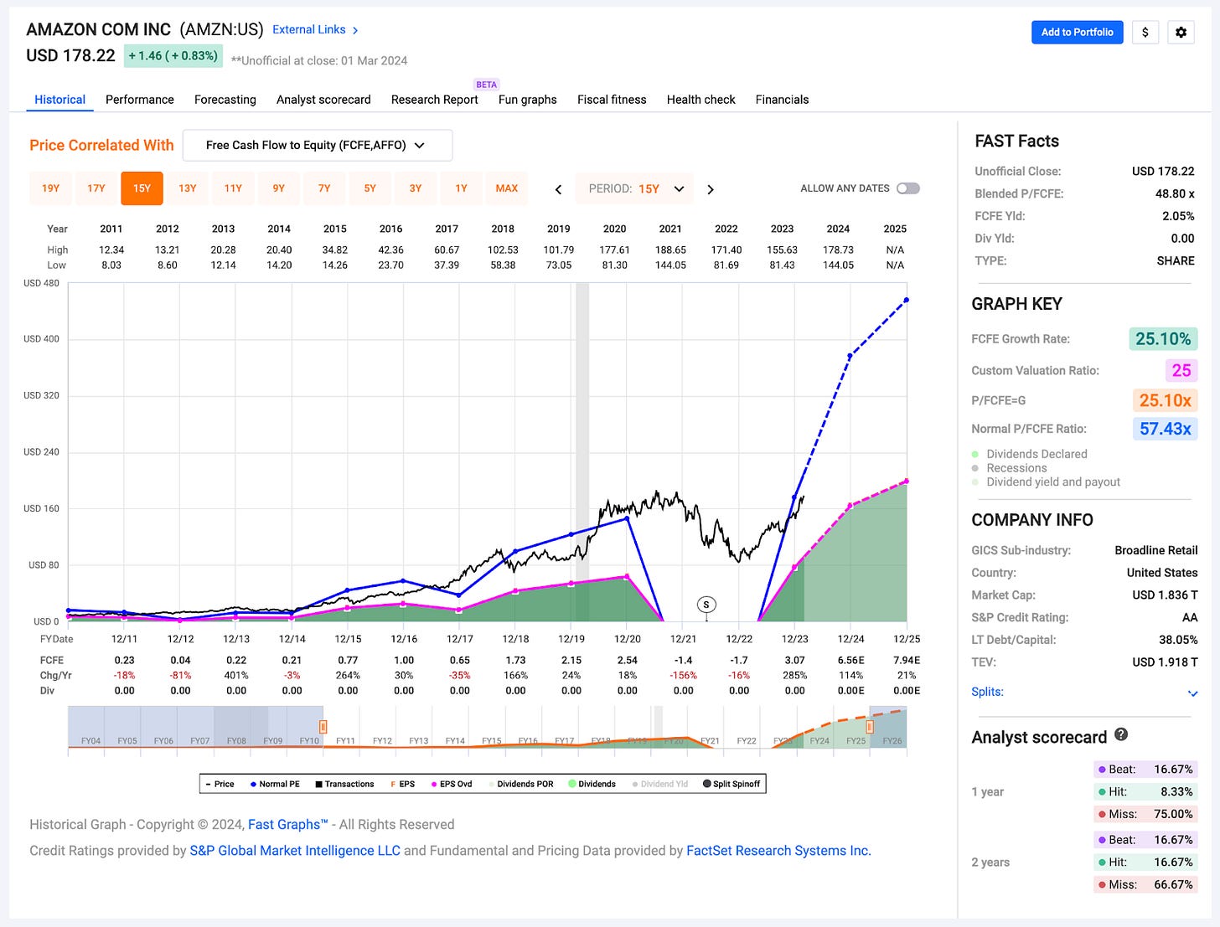This screenshot has width=1220, height=927.
Task: Select the 7Y time range button
Action: pyautogui.click(x=324, y=188)
